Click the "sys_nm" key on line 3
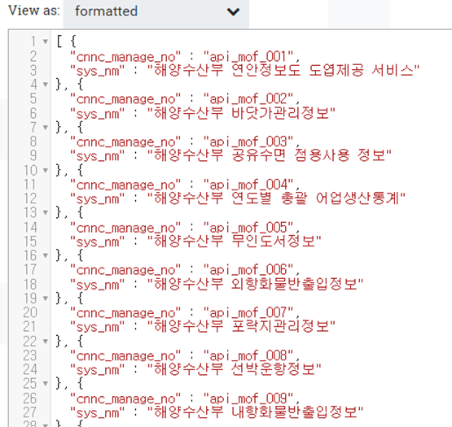 point(98,71)
